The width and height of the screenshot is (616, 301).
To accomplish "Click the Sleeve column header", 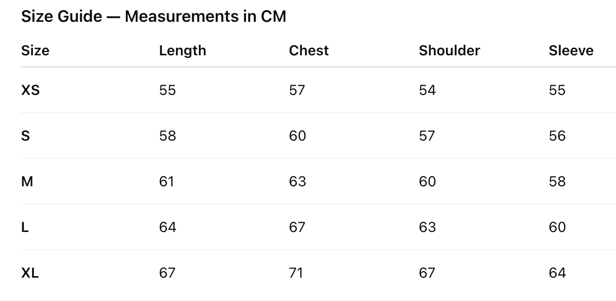I will (571, 51).
